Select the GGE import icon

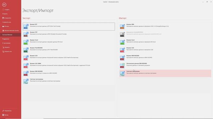click(122, 50)
